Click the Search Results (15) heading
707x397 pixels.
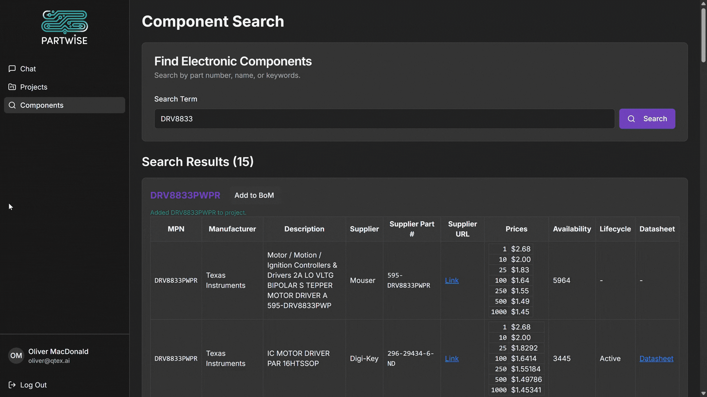pos(198,162)
